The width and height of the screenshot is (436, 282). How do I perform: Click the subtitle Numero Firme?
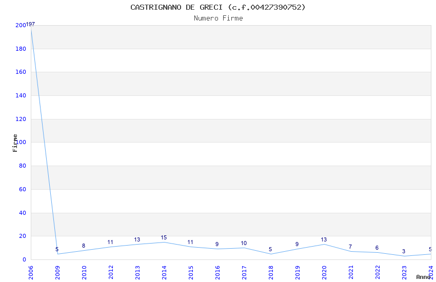pyautogui.click(x=219, y=18)
